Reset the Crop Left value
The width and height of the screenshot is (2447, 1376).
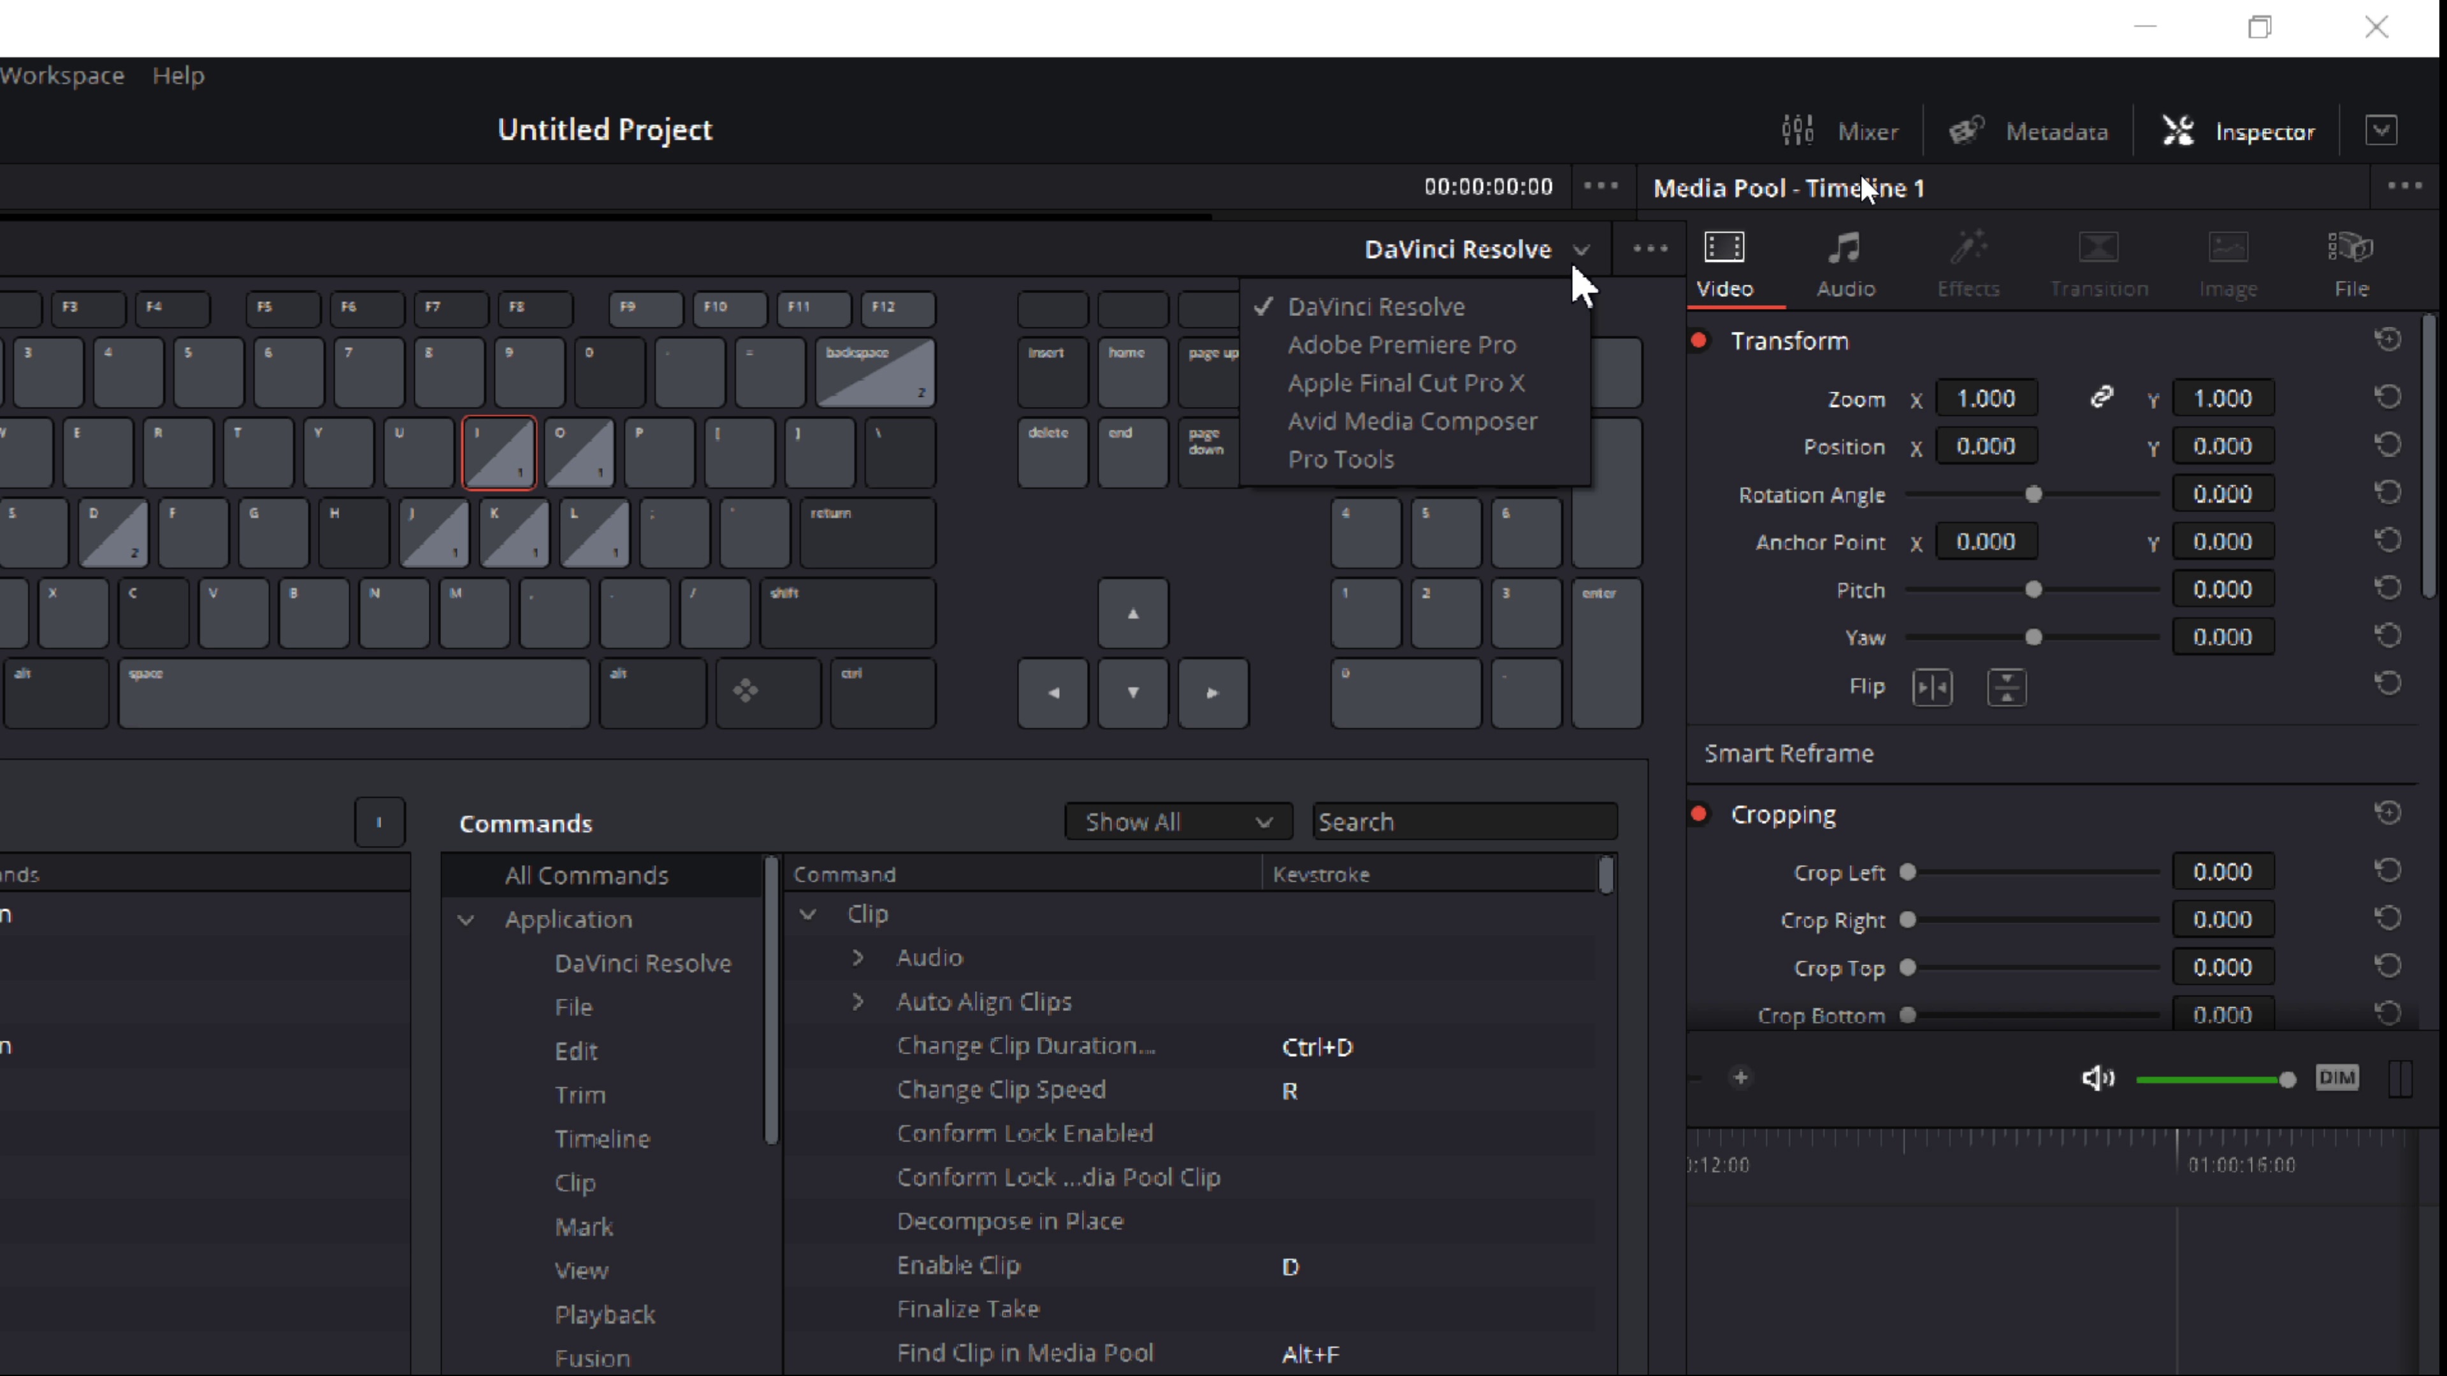click(x=2387, y=871)
